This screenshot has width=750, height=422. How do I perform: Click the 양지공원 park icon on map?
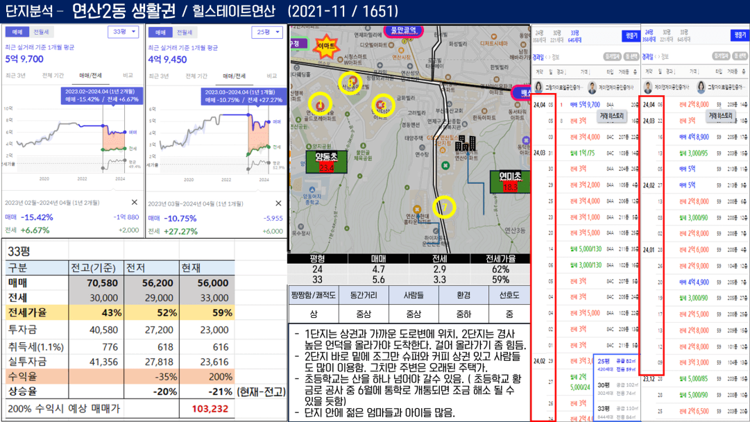(309, 146)
